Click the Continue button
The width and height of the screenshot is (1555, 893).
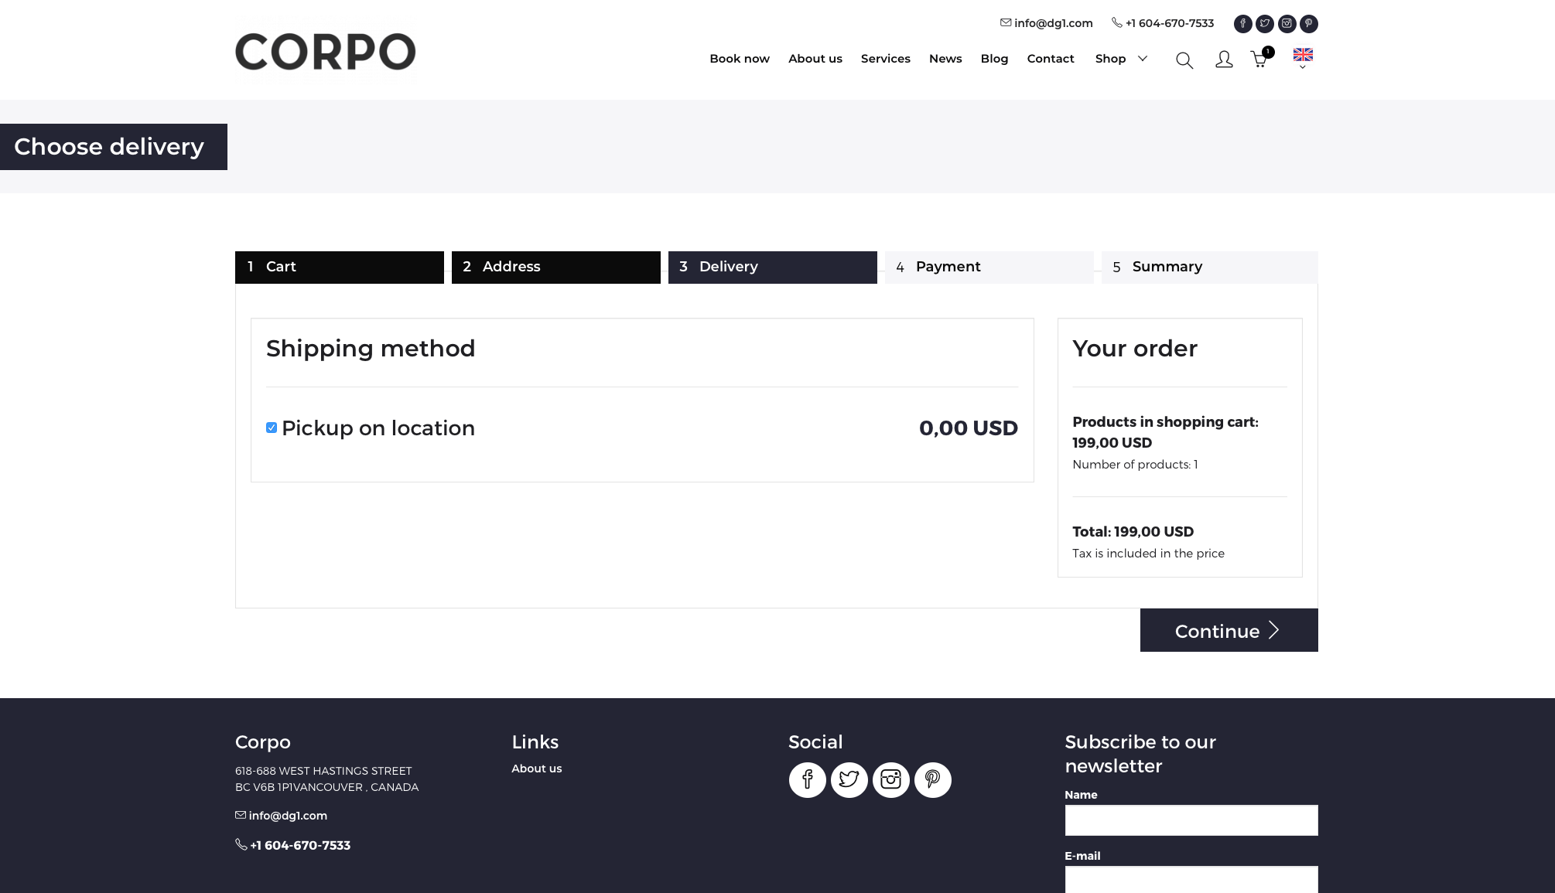1229,630
